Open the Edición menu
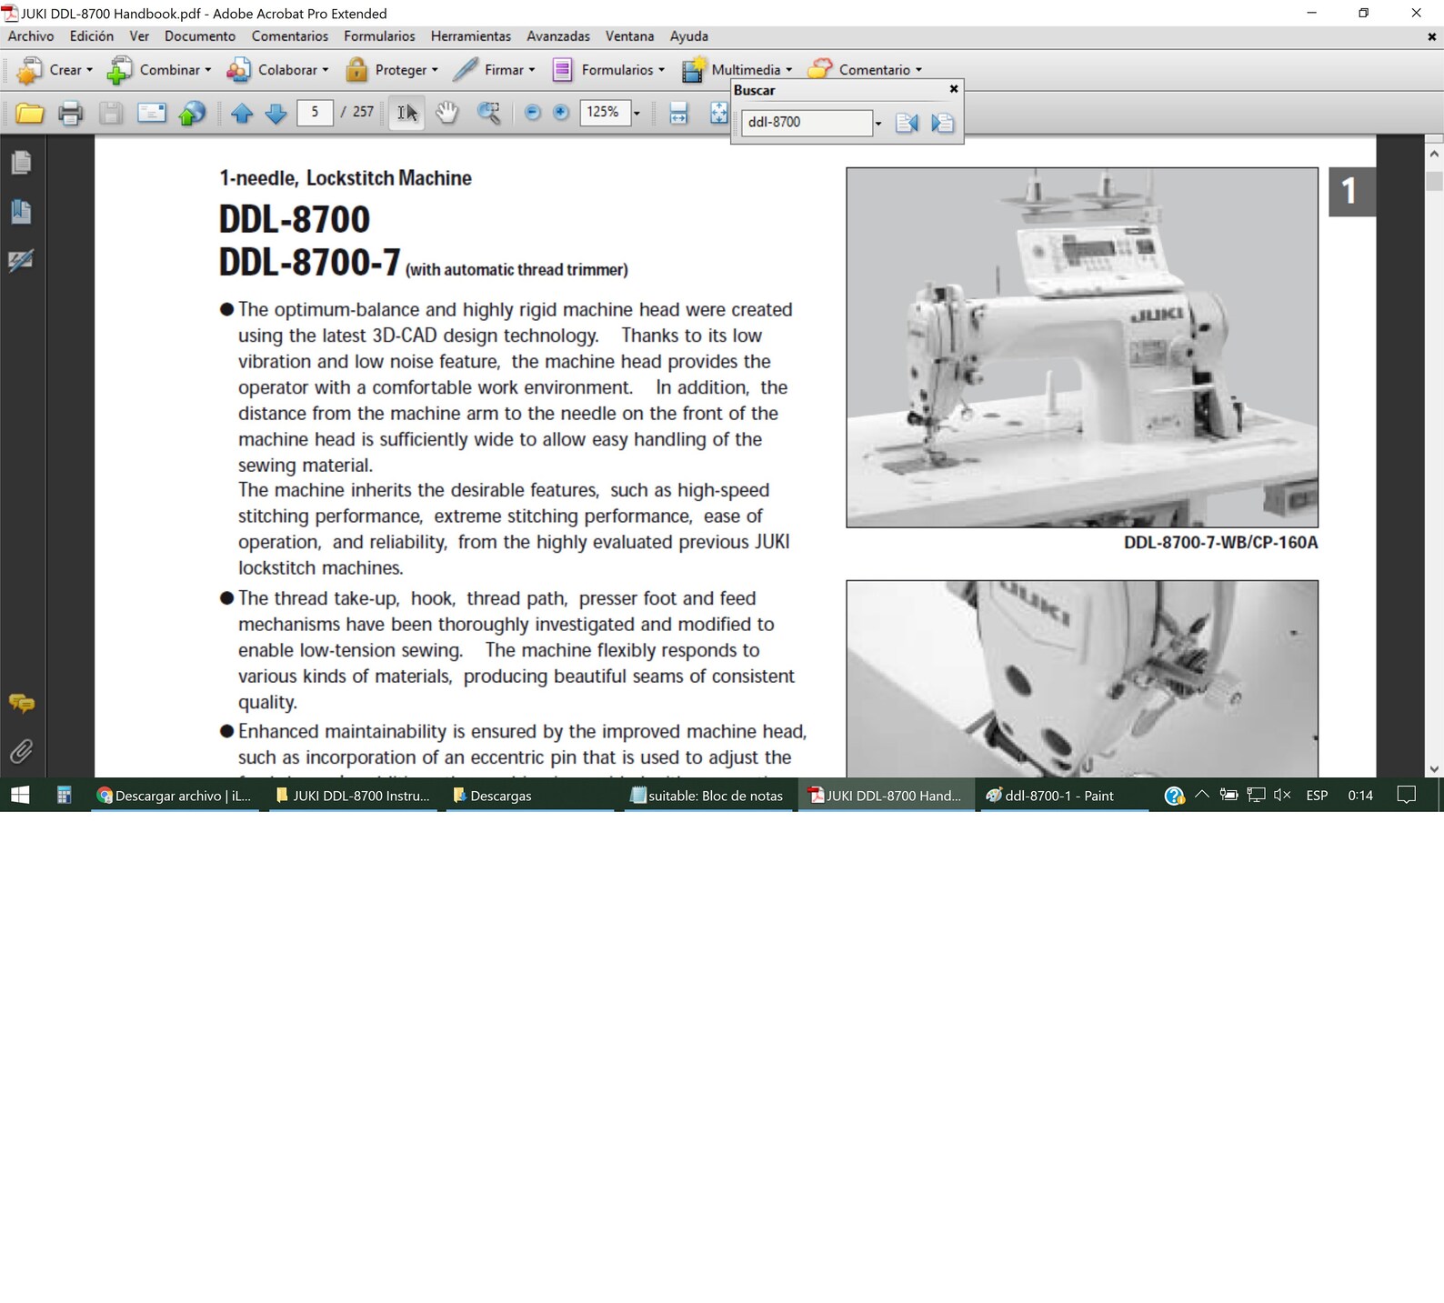The height and width of the screenshot is (1303, 1444). [x=92, y=36]
